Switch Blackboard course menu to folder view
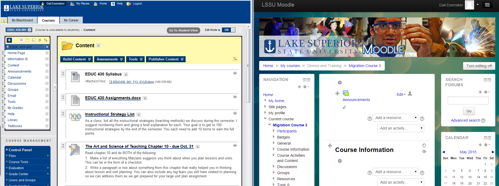This screenshot has width=499, height=186. 28,40
